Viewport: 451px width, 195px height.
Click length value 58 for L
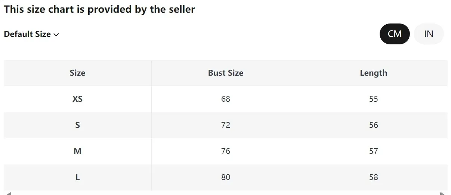pyautogui.click(x=373, y=177)
